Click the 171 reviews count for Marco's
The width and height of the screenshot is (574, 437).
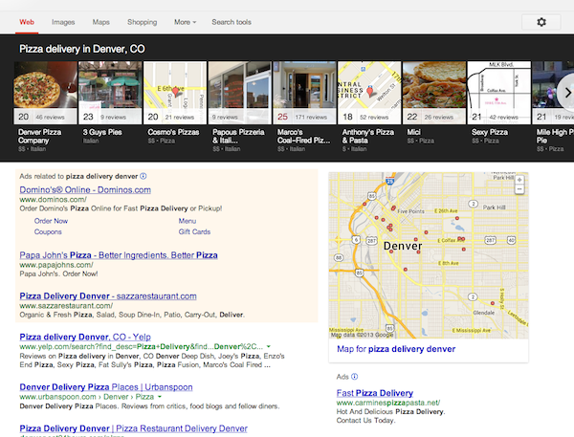311,117
